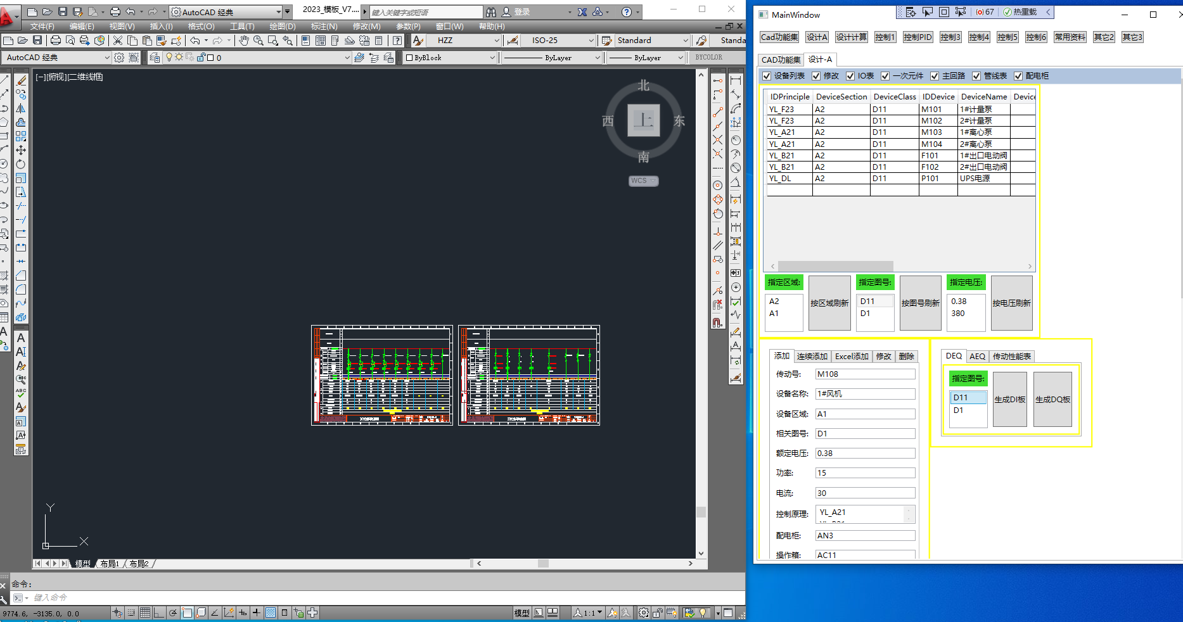Open the Help question mark icon
The width and height of the screenshot is (1183, 622).
pyautogui.click(x=397, y=41)
